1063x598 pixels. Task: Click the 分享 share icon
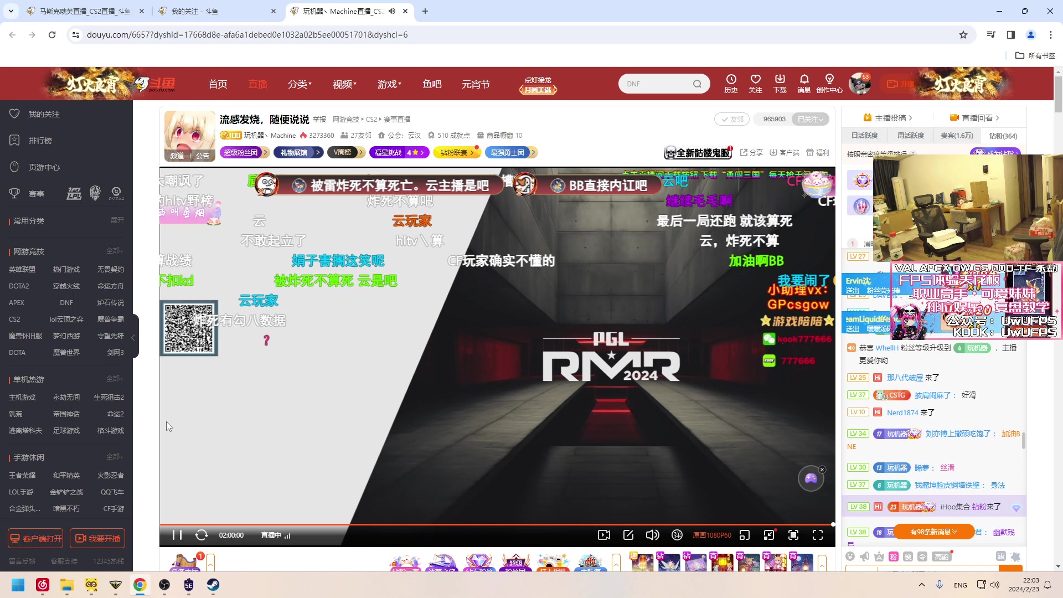pyautogui.click(x=751, y=152)
